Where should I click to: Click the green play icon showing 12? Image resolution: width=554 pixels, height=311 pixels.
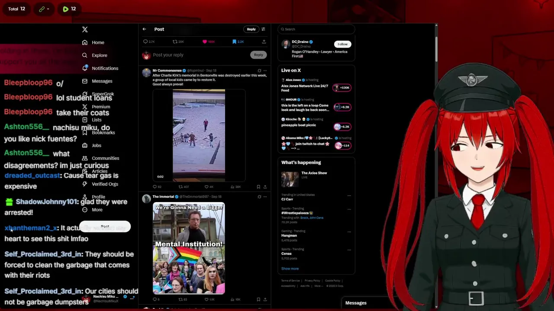click(x=65, y=9)
